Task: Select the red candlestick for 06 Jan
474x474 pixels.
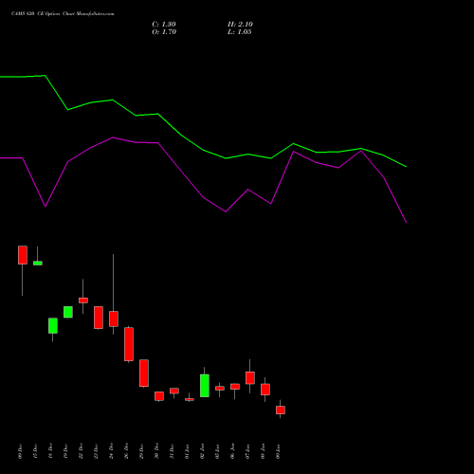Action: click(x=235, y=387)
